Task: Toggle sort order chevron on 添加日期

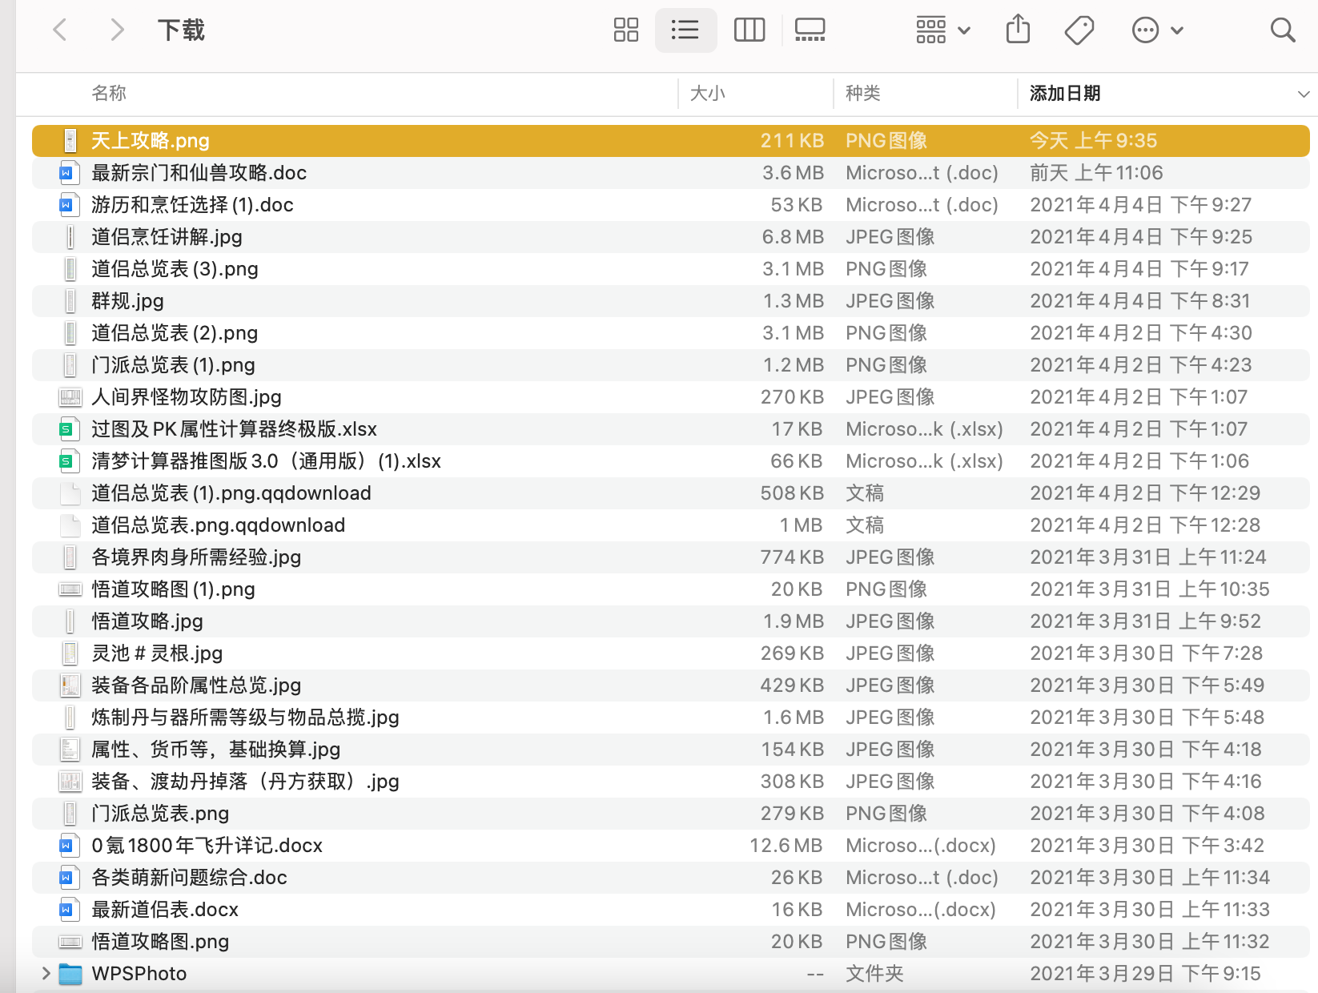Action: 1304,94
